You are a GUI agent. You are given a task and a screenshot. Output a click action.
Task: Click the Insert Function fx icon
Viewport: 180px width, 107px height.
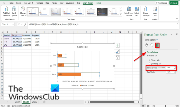[x=25, y=24]
